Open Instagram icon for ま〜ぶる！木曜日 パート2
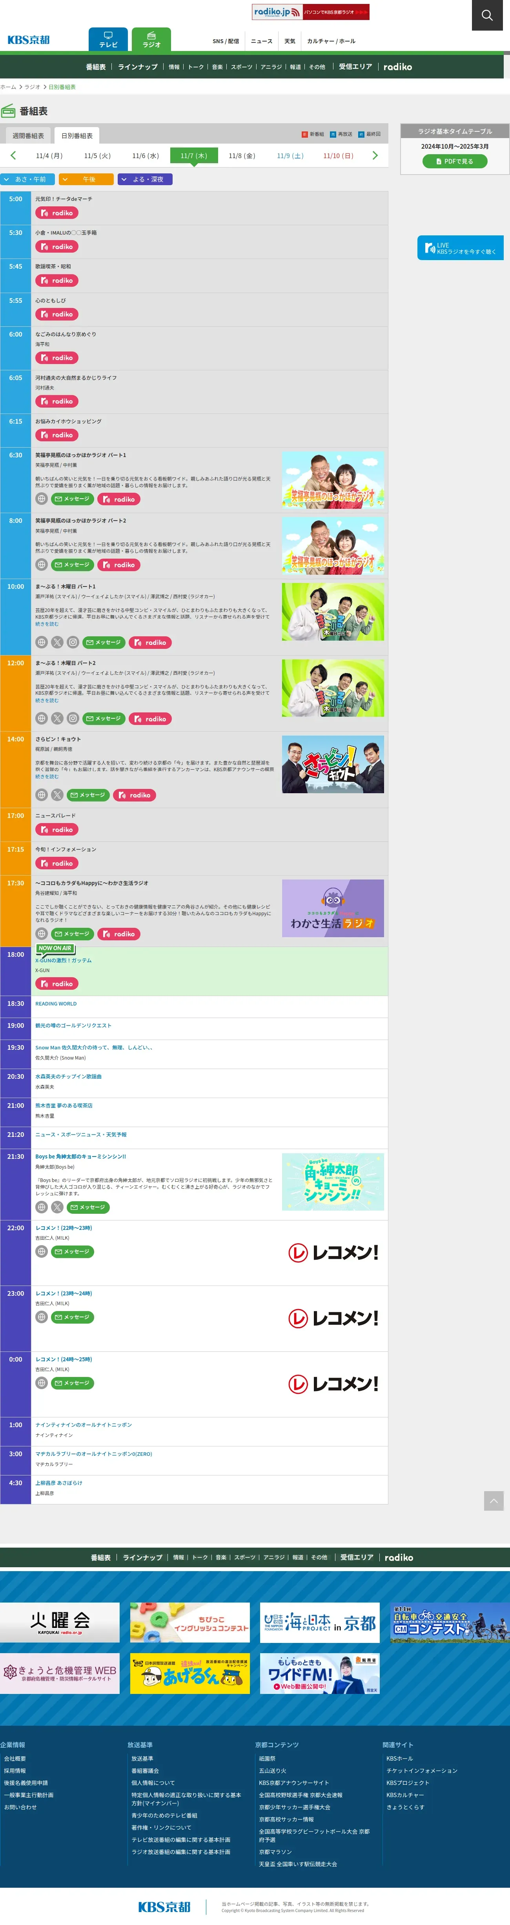510x1925 pixels. pos(73,719)
